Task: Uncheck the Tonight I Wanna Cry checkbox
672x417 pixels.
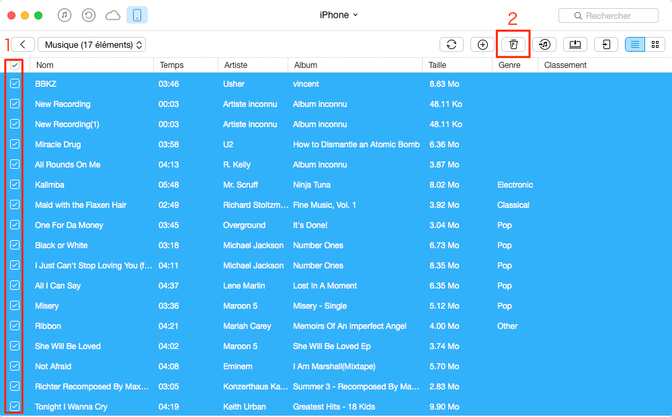Action: pos(15,406)
